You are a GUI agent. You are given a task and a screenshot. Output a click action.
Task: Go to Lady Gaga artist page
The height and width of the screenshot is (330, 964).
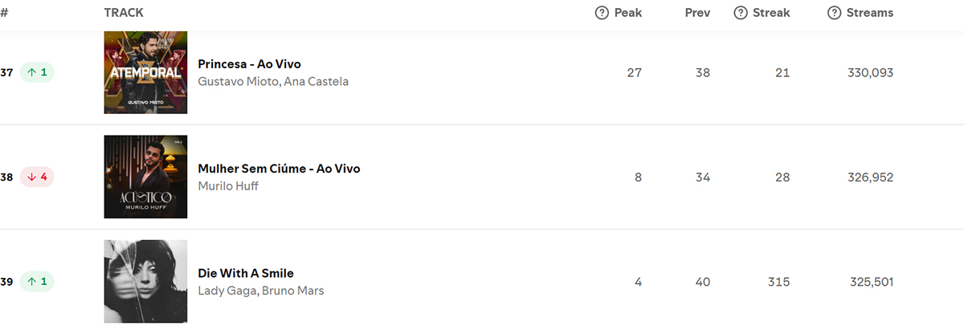[227, 291]
